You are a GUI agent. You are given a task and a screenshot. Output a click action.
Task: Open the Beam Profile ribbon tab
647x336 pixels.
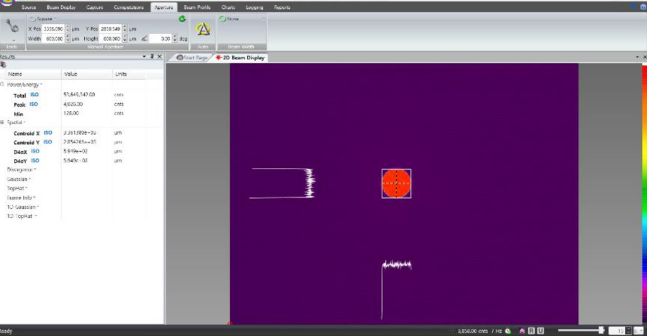tap(197, 8)
